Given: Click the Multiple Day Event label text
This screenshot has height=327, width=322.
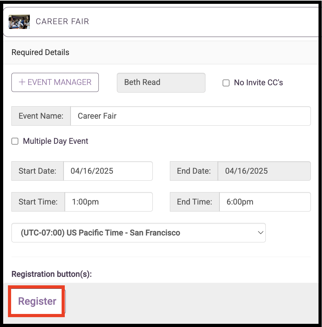Looking at the screenshot, I should [56, 141].
